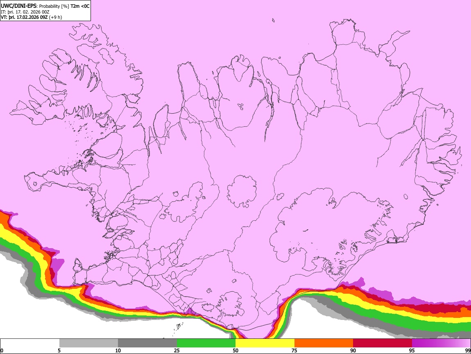
Task: Click the legend tick label '90'
Action: [x=353, y=350]
